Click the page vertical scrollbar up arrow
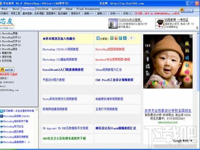 [198, 34]
